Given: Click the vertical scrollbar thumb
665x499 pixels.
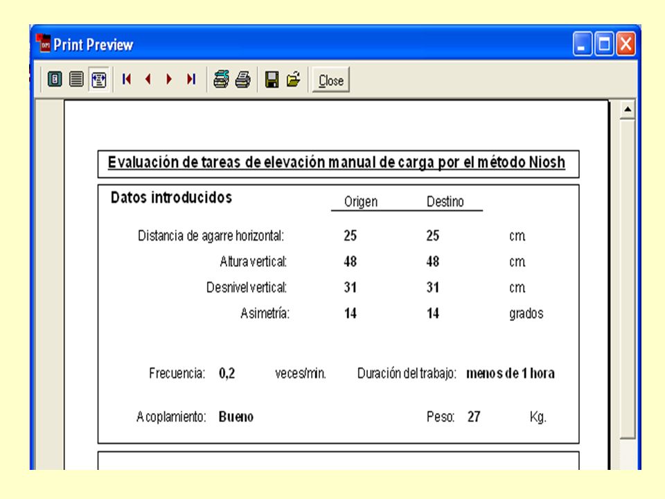Looking at the screenshot, I should [x=628, y=279].
